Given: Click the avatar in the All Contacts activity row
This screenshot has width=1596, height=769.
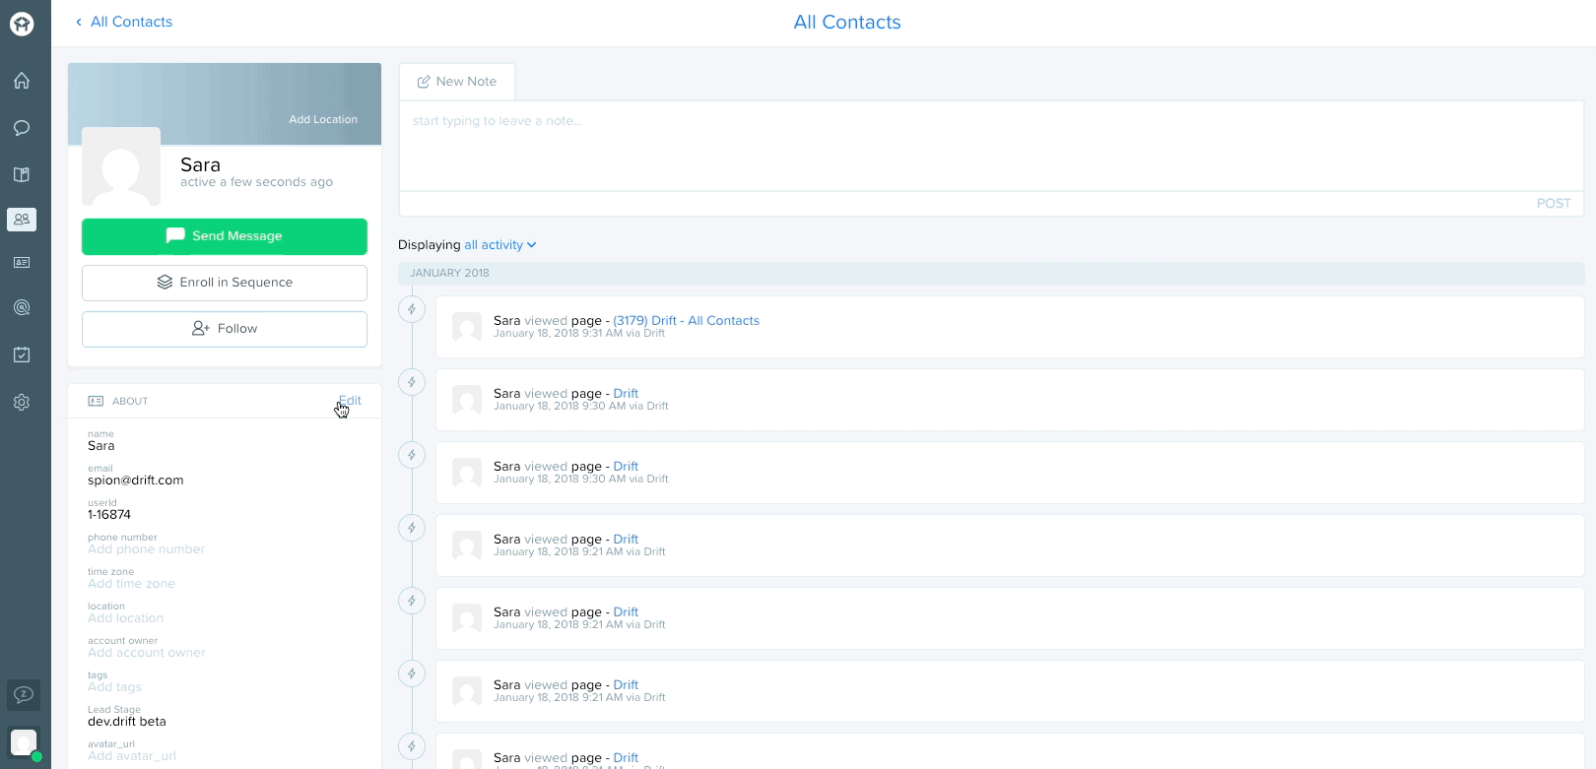Looking at the screenshot, I should [467, 327].
